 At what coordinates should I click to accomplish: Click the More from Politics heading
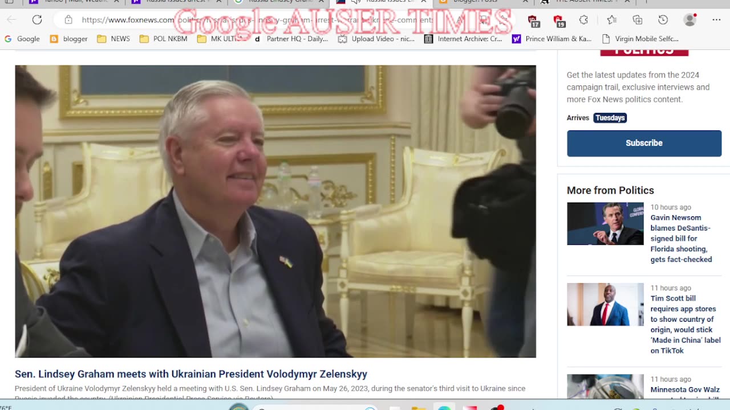pyautogui.click(x=610, y=190)
